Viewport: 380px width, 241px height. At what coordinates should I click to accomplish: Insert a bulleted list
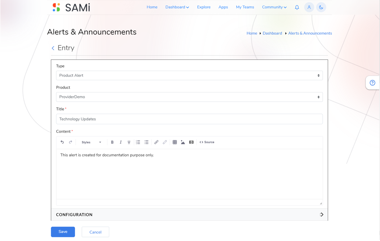(x=146, y=142)
